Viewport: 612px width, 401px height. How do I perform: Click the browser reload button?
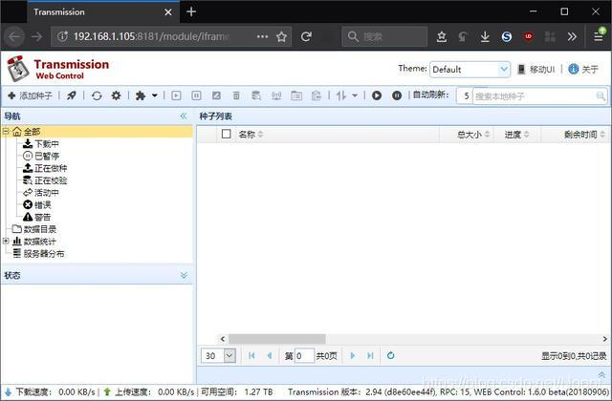click(x=306, y=36)
